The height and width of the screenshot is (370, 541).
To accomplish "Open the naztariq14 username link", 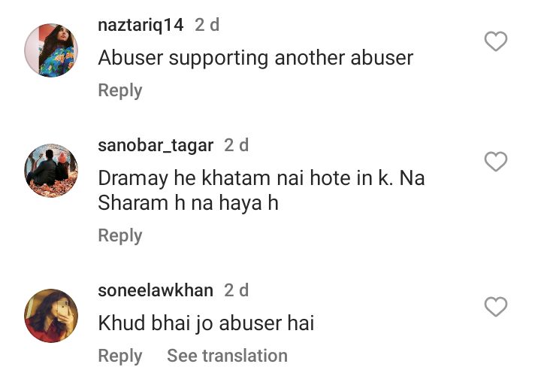I will pos(141,26).
